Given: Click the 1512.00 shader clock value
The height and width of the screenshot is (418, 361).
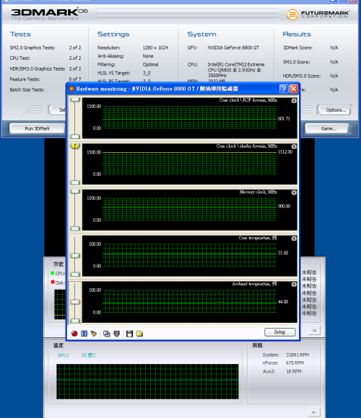Looking at the screenshot, I should (285, 151).
